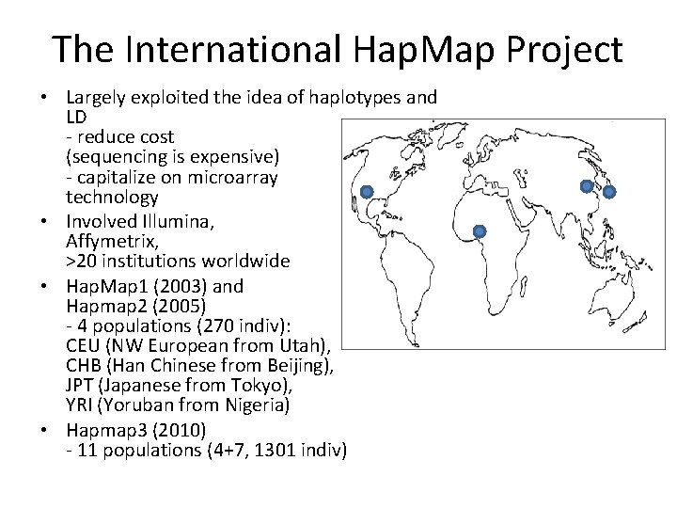Click the line 'Hapmap2 (2005)'
Screen dimensions: 677x508
[x=135, y=307]
